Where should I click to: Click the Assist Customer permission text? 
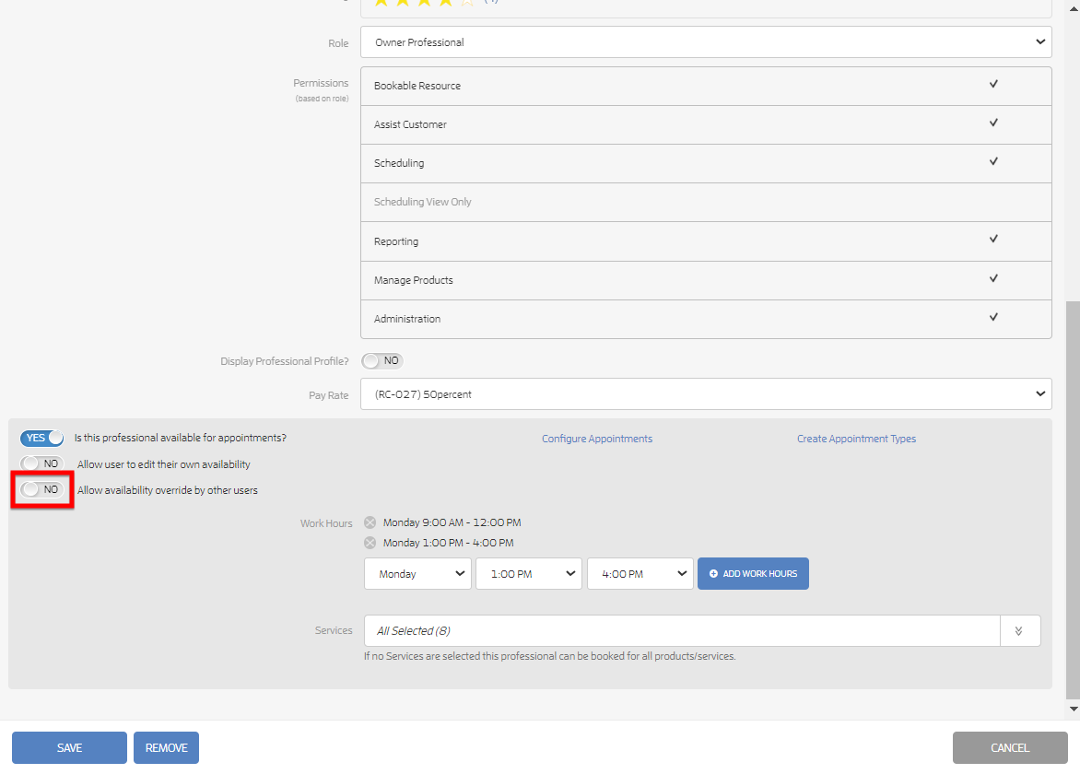(x=410, y=124)
